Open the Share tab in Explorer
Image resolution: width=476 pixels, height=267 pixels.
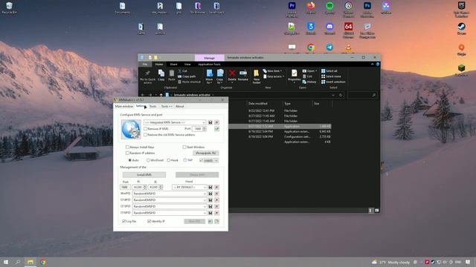click(173, 65)
